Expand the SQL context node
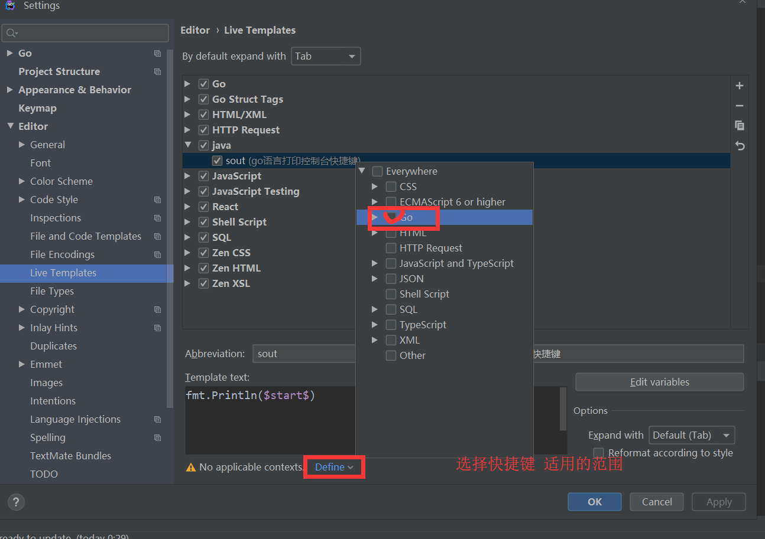 [x=375, y=309]
